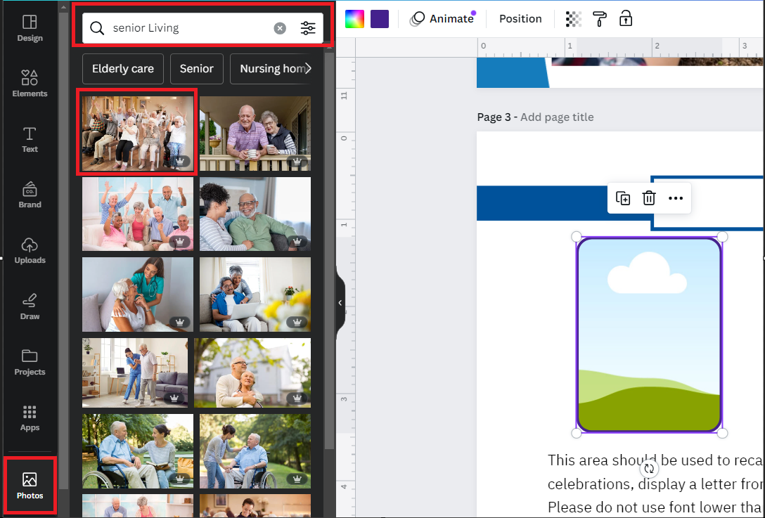The height and width of the screenshot is (518, 765).
Task: Select the Photos tab
Action: 30,486
